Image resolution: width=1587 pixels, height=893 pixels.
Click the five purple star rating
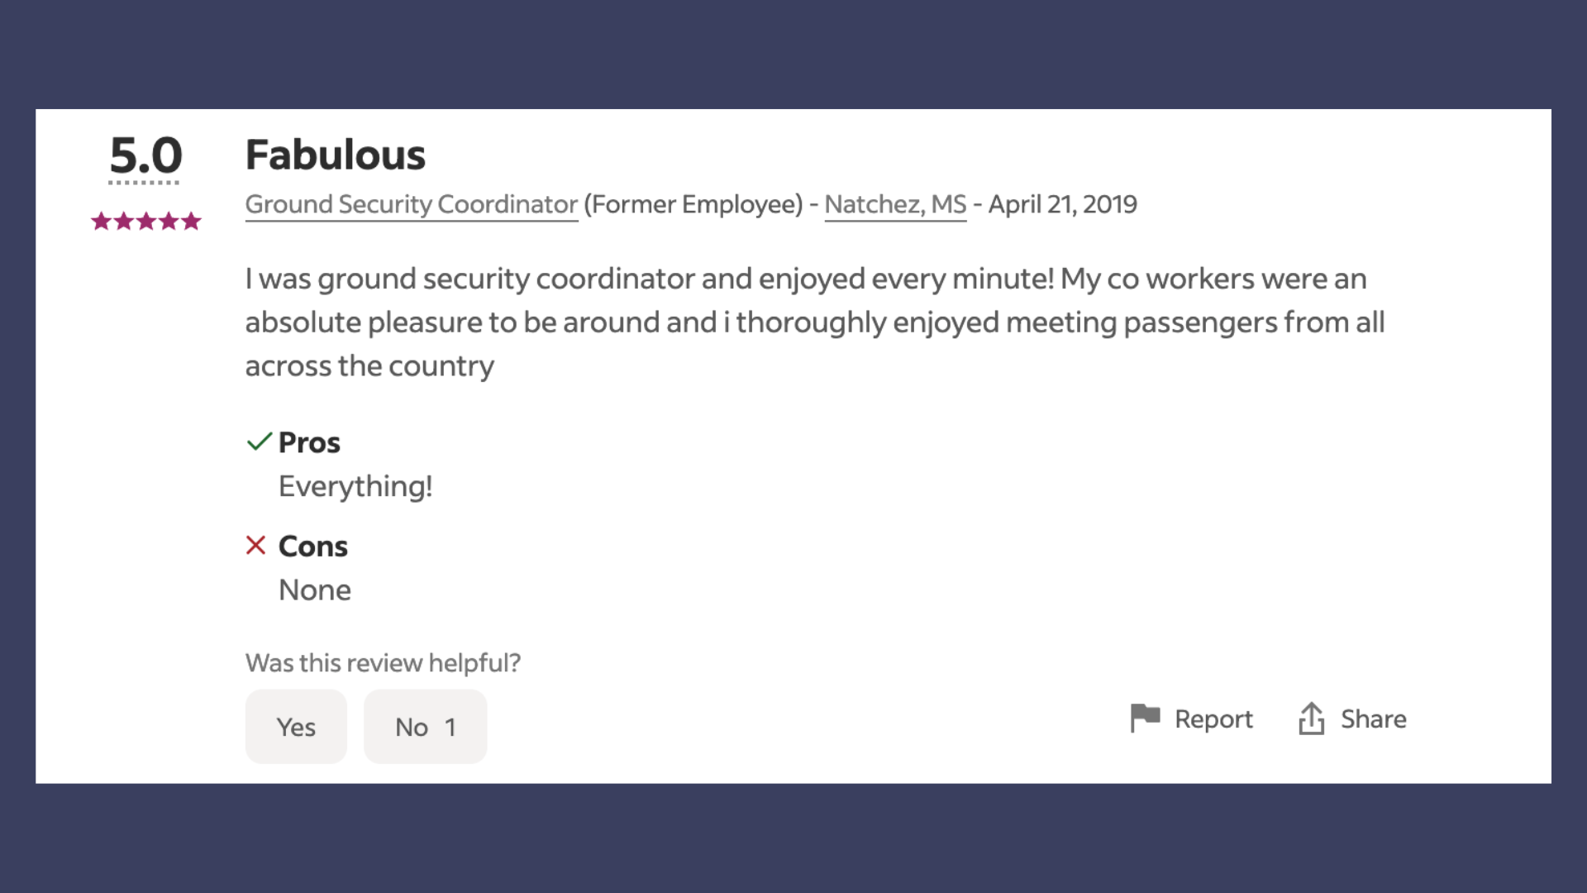(x=146, y=221)
